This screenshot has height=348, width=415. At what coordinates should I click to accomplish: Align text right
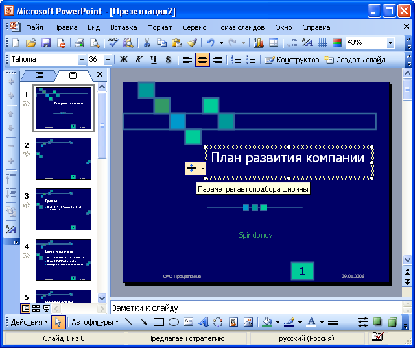click(x=217, y=60)
